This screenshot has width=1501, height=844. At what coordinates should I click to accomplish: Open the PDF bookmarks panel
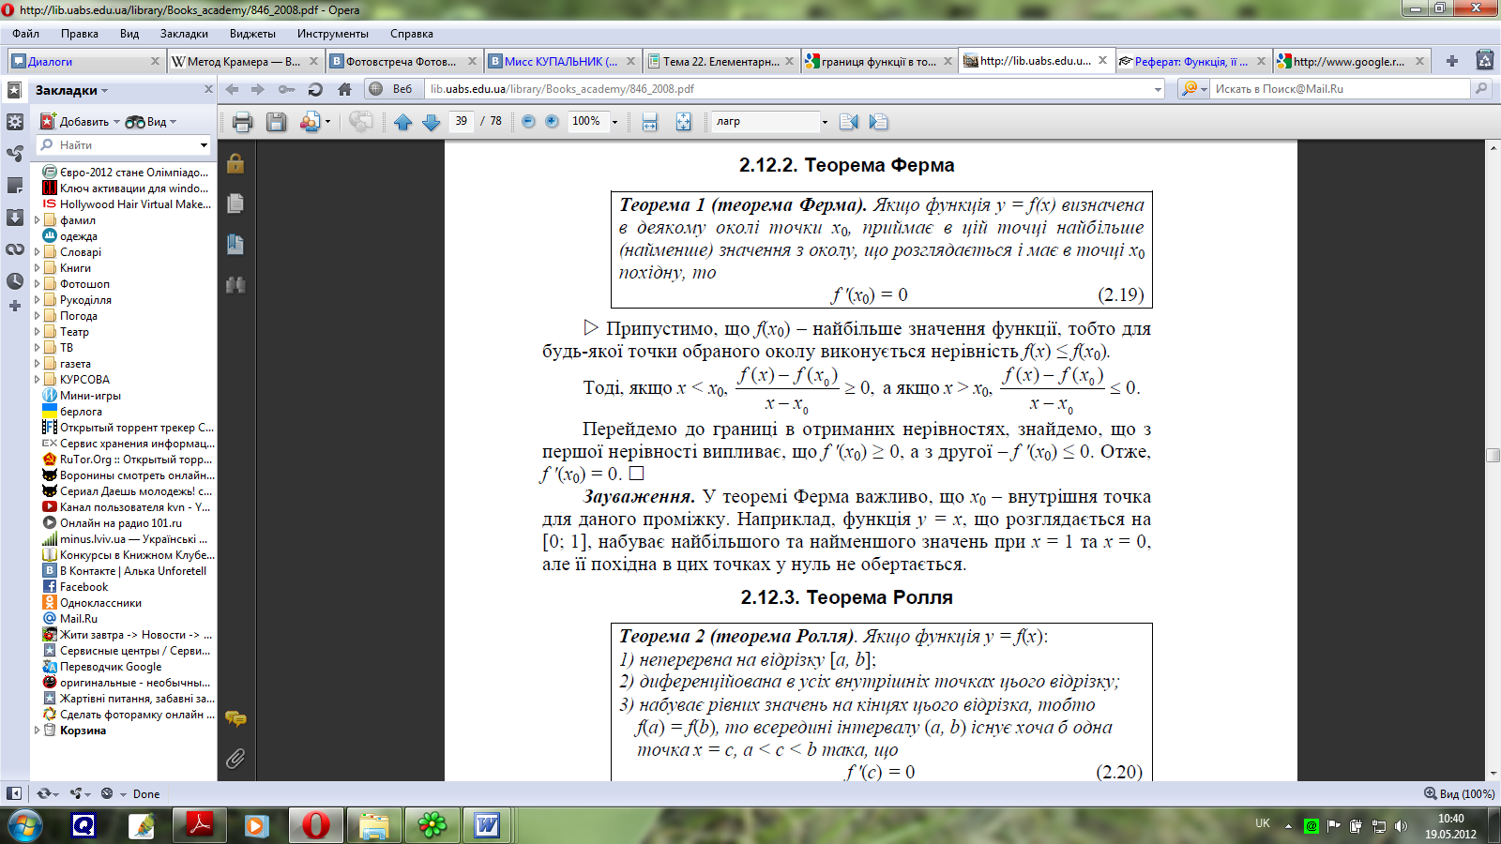[x=235, y=245]
